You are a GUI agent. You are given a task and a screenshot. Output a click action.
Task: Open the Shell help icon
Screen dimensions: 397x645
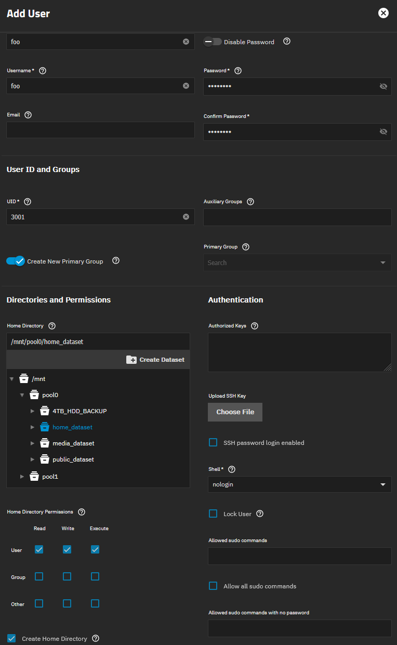pyautogui.click(x=232, y=469)
